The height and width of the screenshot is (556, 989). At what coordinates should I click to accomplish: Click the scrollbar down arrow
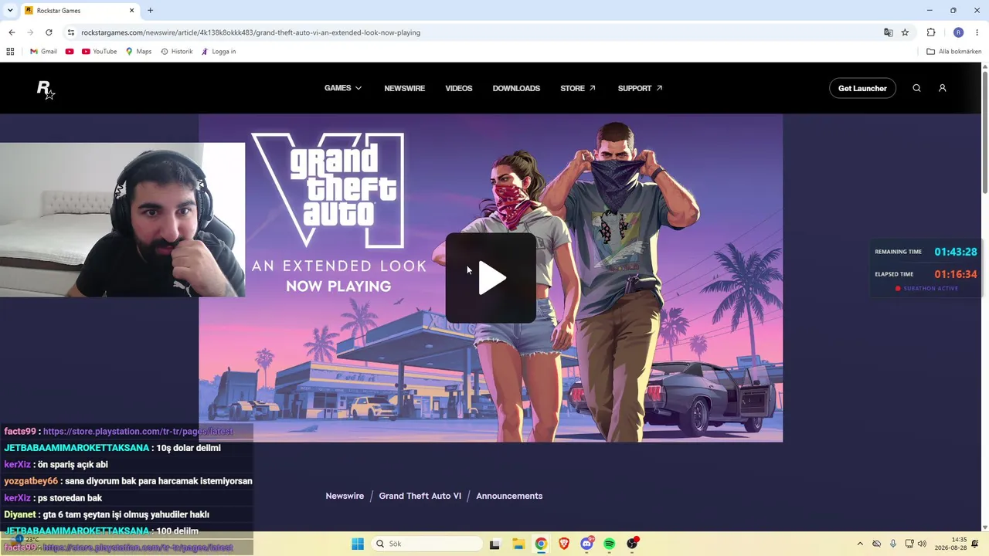985,527
